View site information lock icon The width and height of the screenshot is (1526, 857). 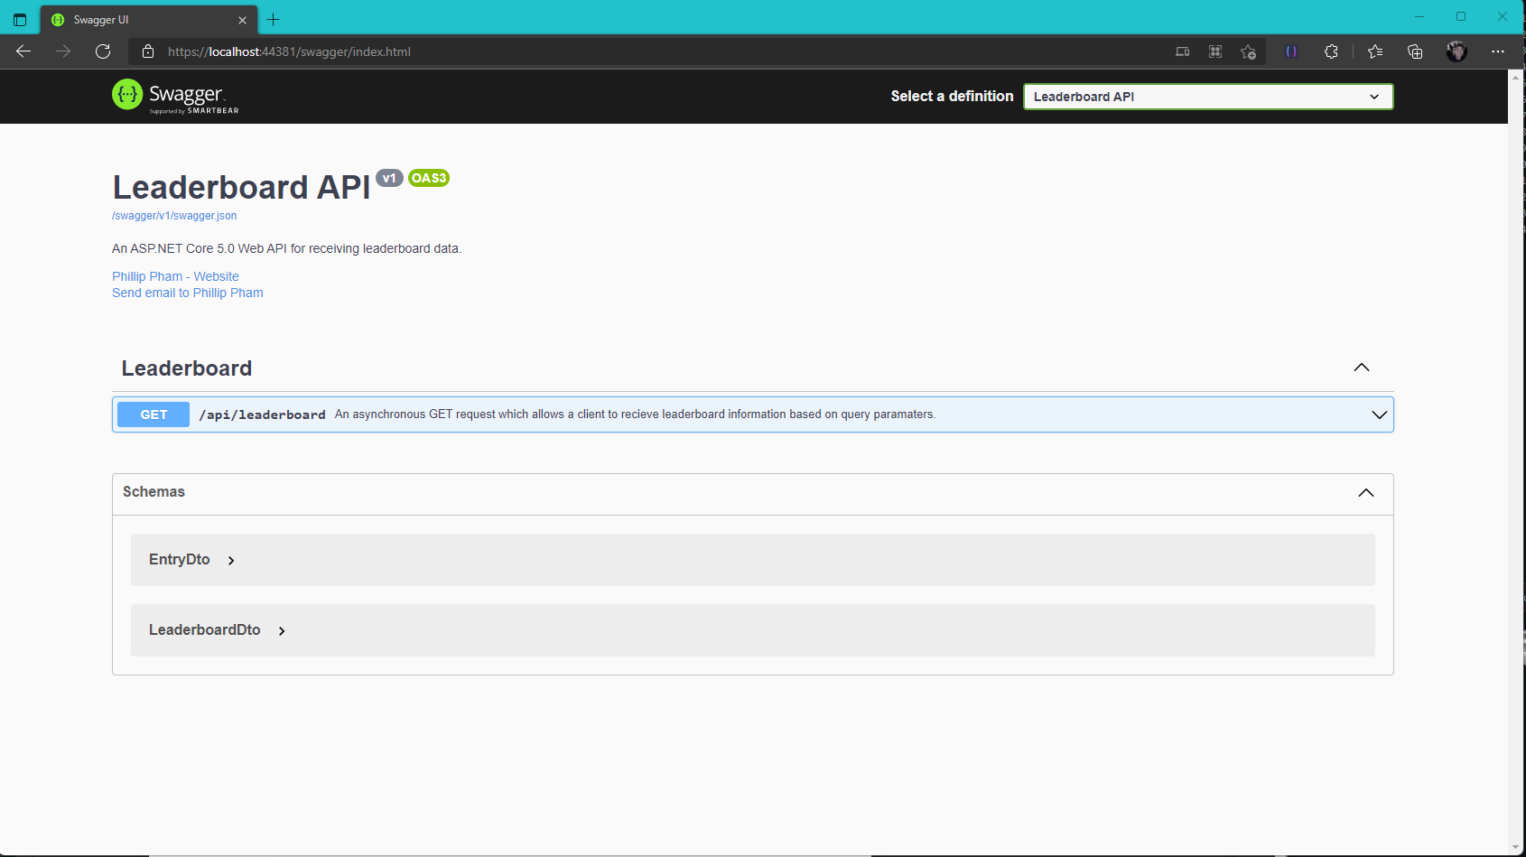click(x=148, y=51)
